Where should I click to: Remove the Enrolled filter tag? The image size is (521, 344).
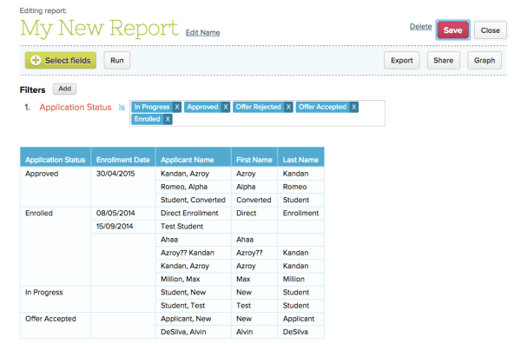point(168,119)
